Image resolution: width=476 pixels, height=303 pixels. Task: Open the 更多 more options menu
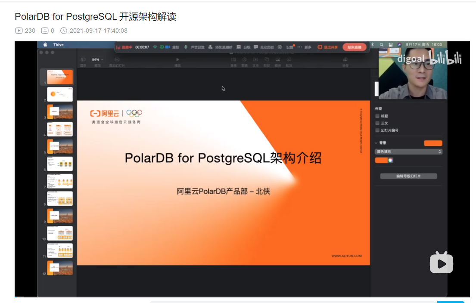click(x=305, y=47)
